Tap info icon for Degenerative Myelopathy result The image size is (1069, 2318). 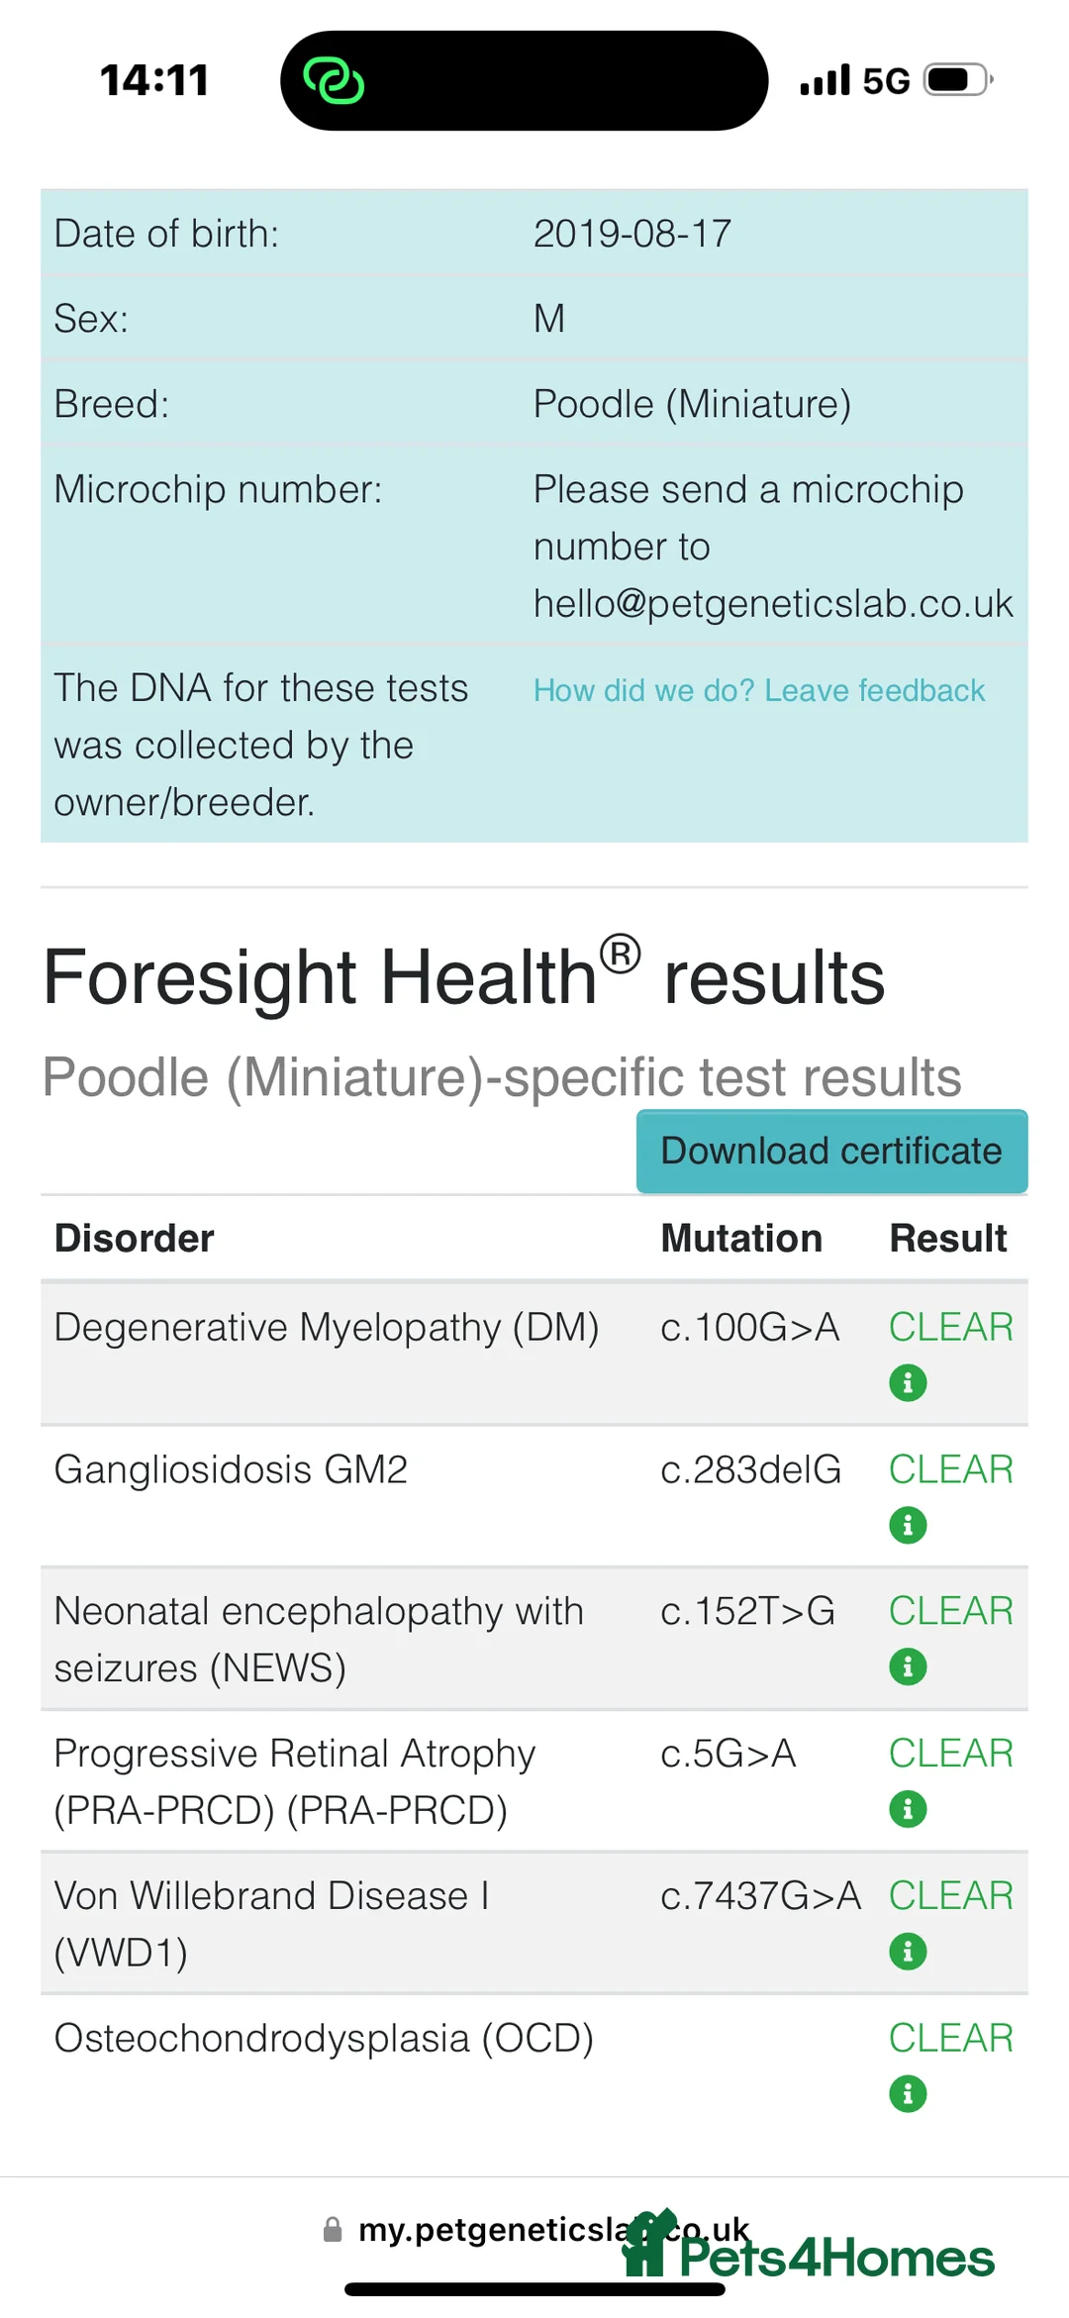908,1382
